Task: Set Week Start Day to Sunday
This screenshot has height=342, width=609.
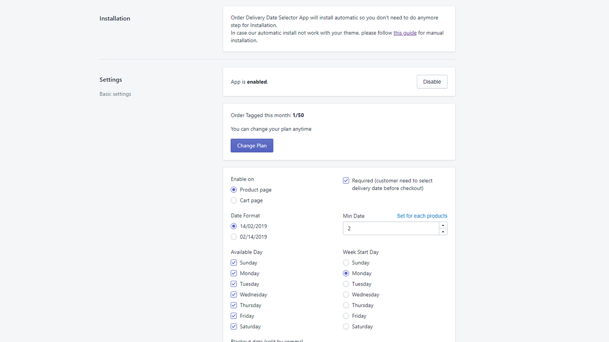Action: [x=345, y=262]
